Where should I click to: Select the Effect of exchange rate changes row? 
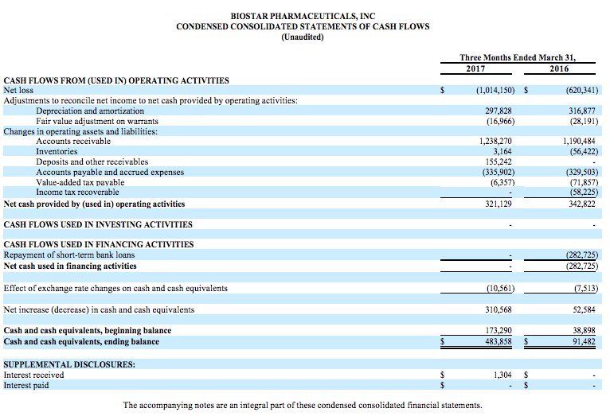[115, 288]
